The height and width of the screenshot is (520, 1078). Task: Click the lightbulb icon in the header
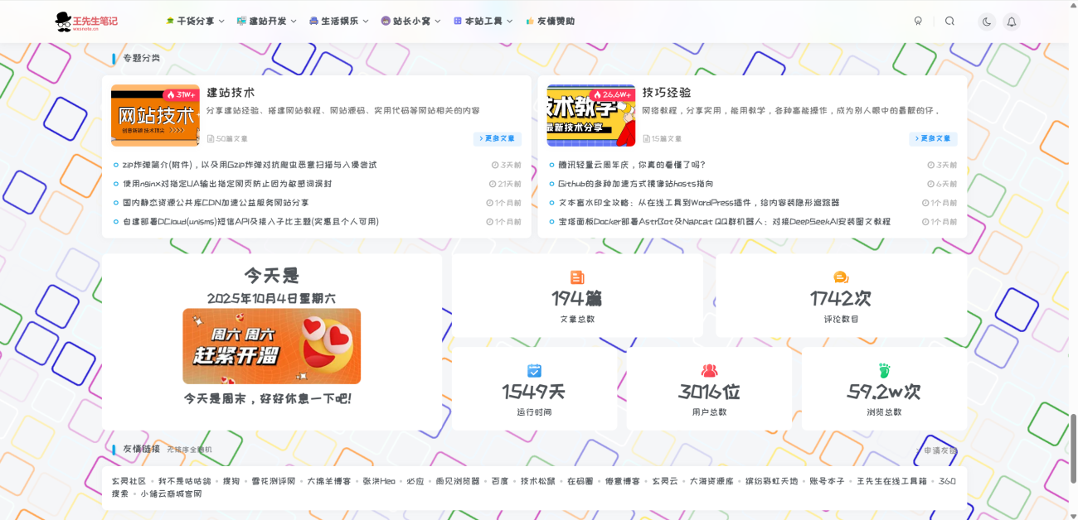point(918,22)
